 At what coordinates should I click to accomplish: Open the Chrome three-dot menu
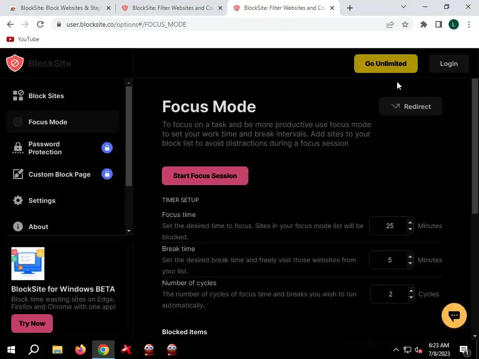469,24
